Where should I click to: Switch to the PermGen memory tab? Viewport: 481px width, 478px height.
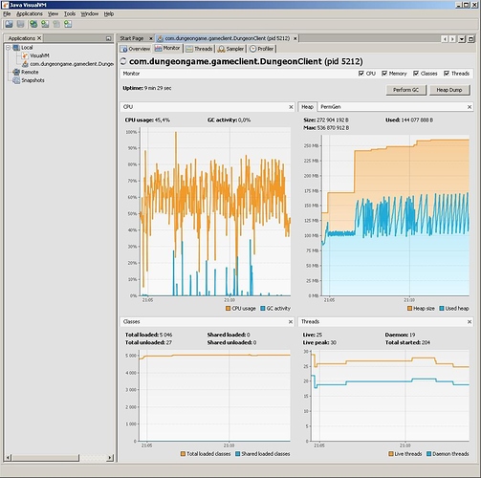pos(331,107)
